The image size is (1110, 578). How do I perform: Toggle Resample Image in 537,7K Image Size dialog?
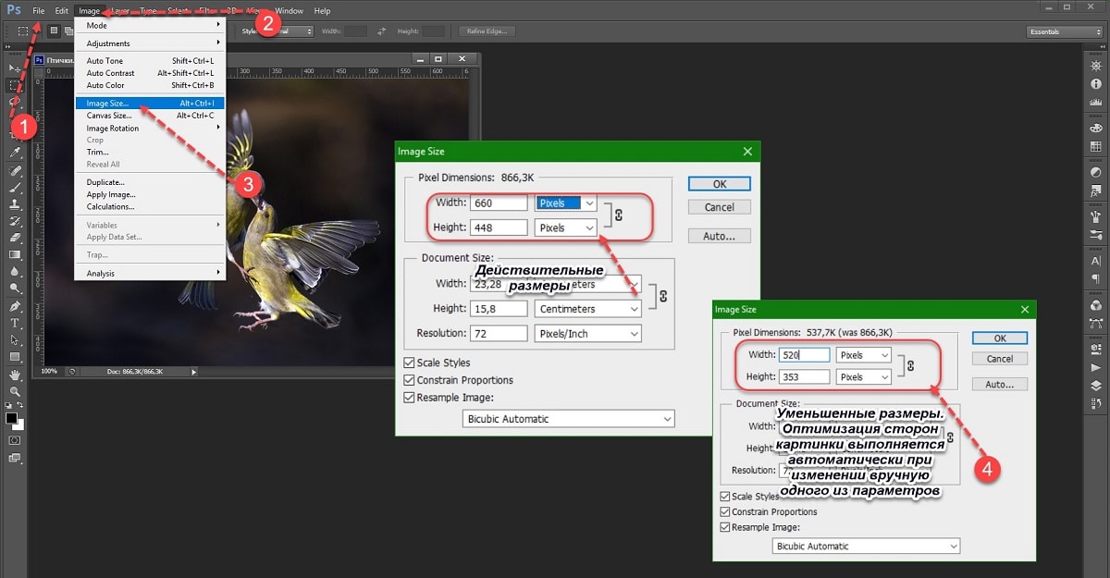pos(724,527)
